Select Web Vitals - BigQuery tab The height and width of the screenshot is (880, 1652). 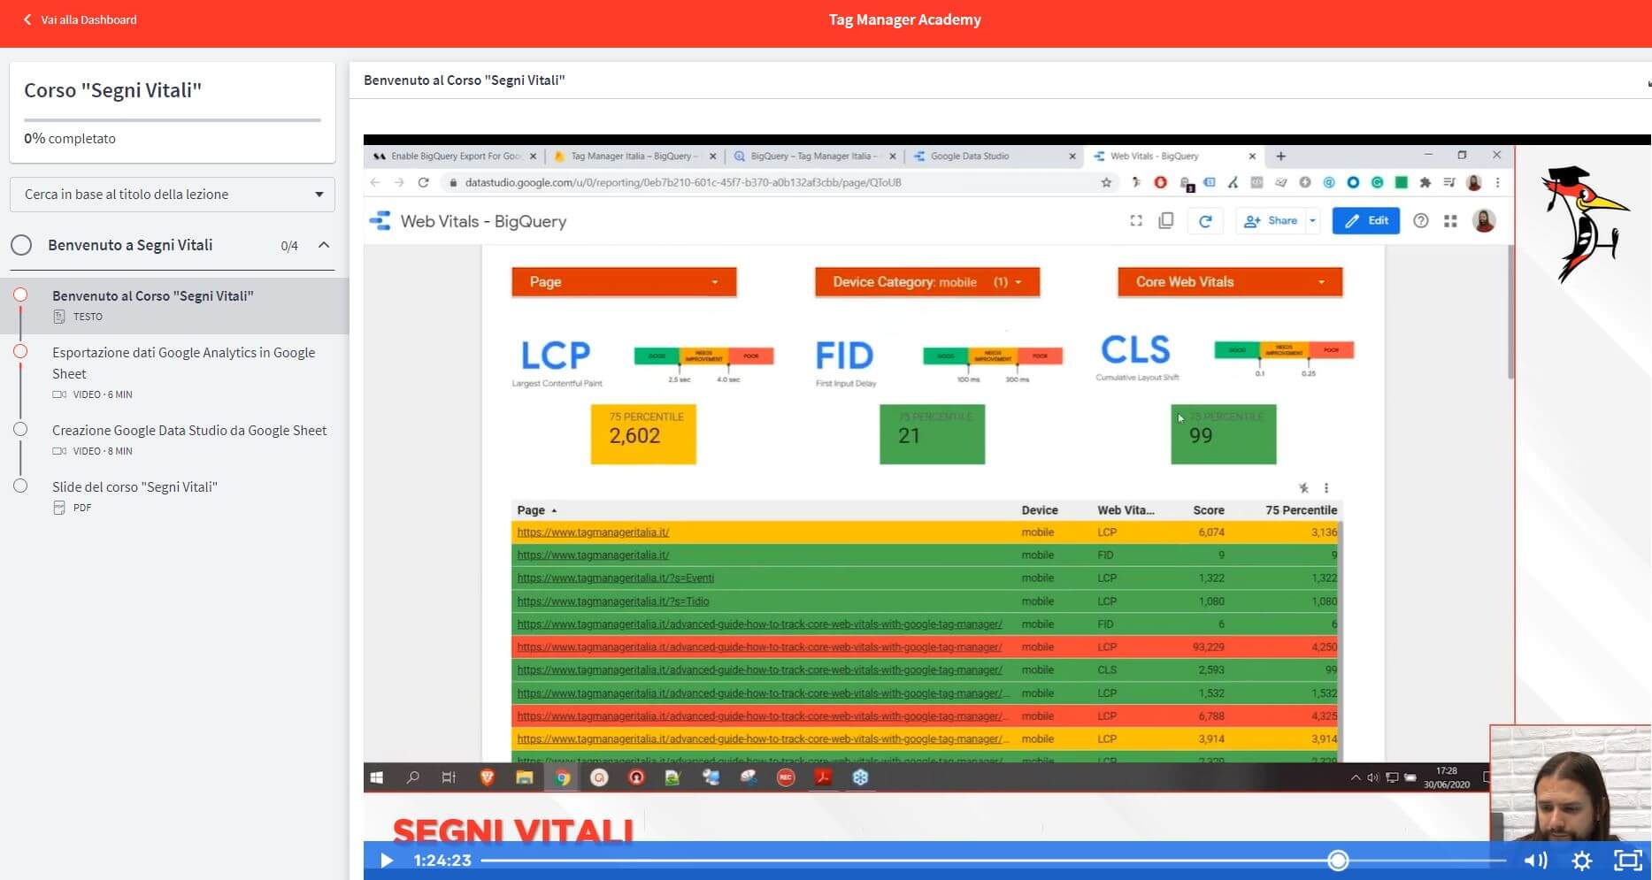tap(1175, 156)
